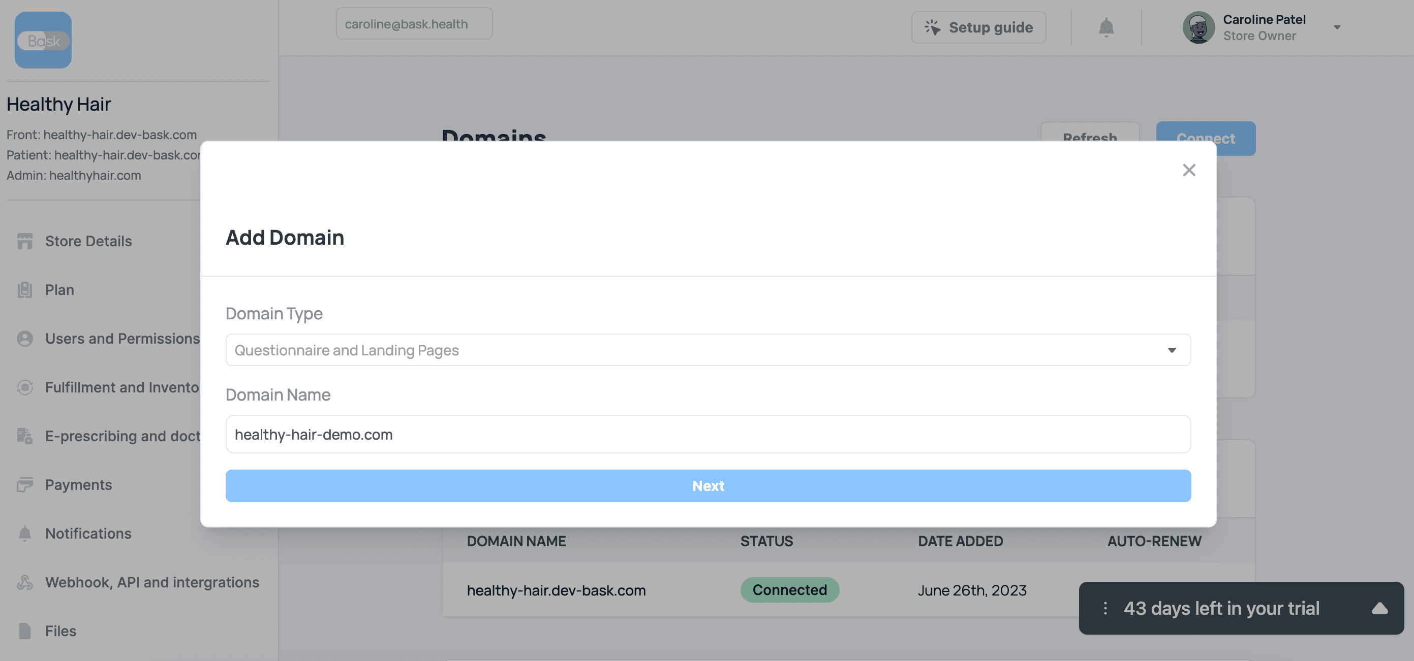Click the Payments card icon
This screenshot has width=1414, height=661.
coord(25,485)
